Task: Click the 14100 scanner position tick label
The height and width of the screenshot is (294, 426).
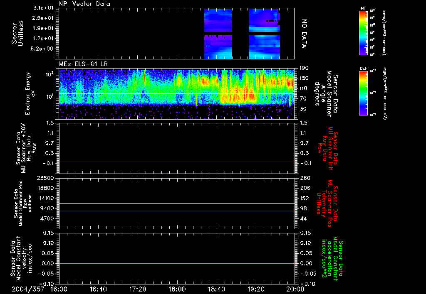Action: coord(45,198)
